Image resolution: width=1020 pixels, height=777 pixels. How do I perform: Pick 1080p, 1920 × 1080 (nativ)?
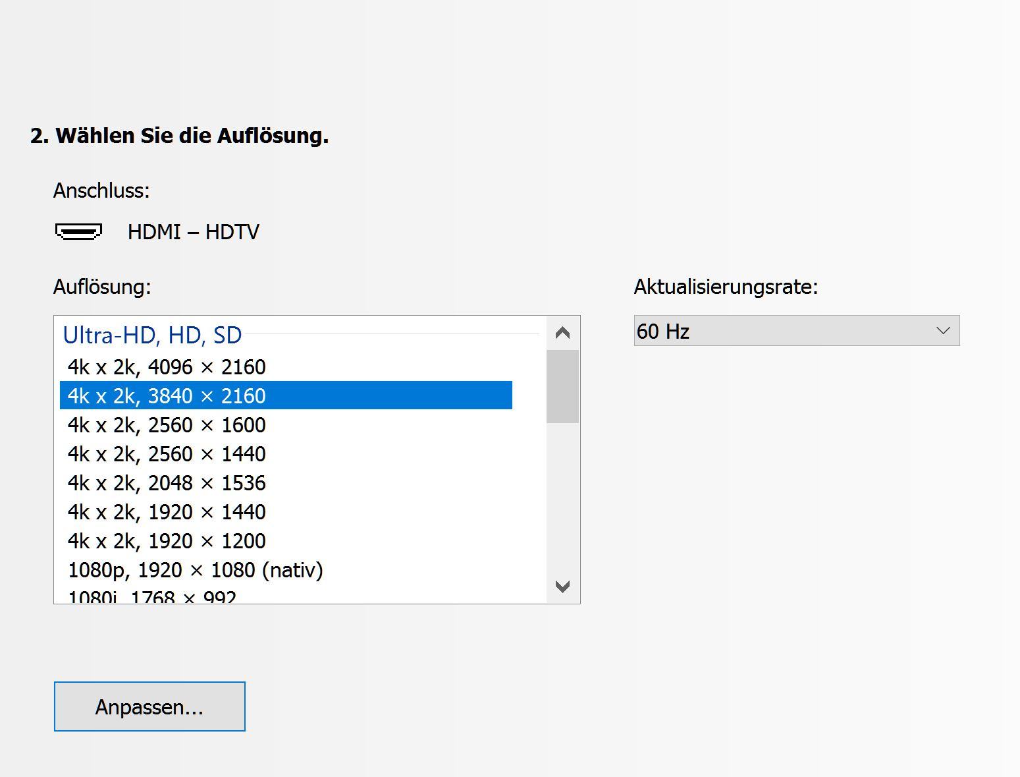coord(195,570)
